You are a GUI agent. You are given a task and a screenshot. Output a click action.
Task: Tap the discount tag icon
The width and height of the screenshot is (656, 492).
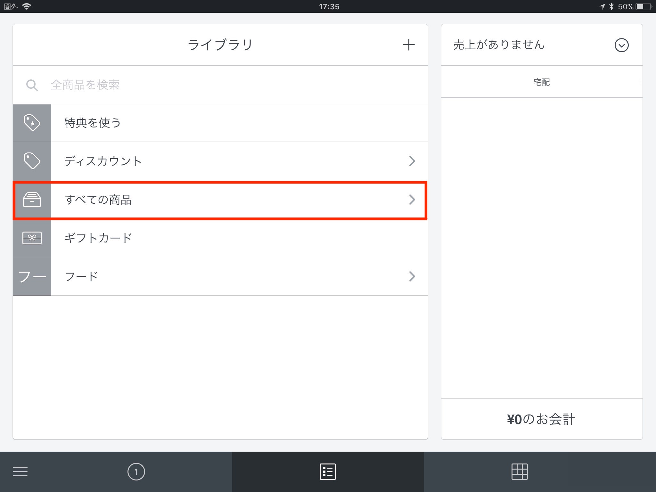click(x=32, y=161)
